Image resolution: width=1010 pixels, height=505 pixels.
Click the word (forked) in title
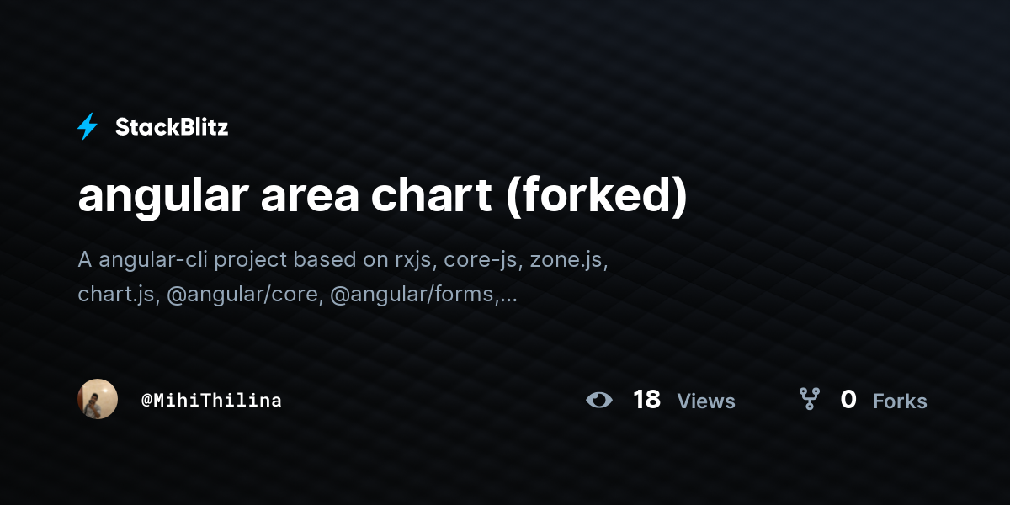pos(597,197)
